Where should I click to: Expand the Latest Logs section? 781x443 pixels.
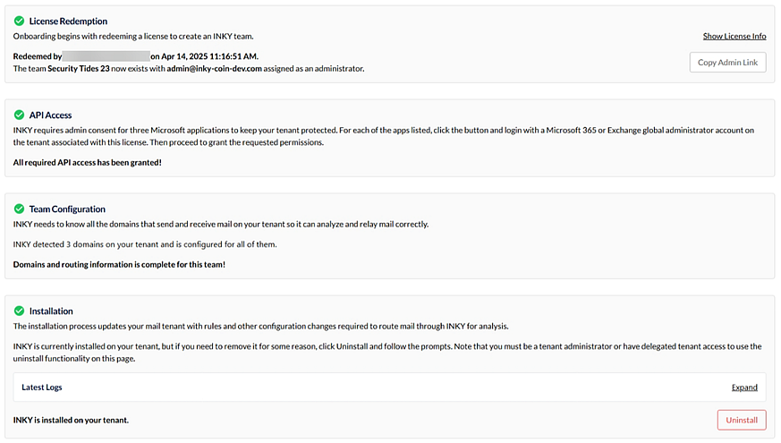744,388
